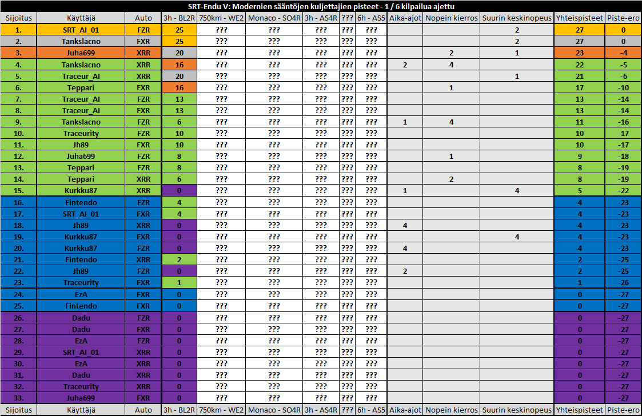Select the Auto cell 'FZR' in rank 1 row
Image resolution: width=642 pixels, height=416 pixels.
[143, 30]
